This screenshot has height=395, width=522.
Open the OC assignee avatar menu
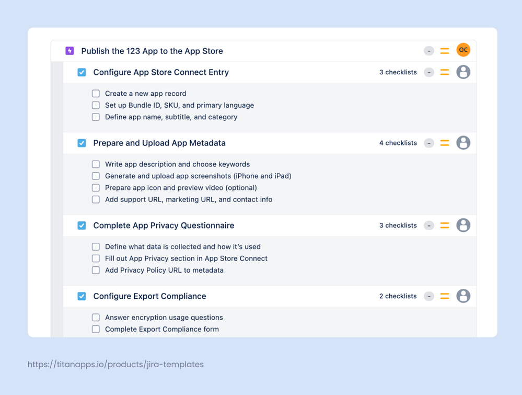click(463, 51)
